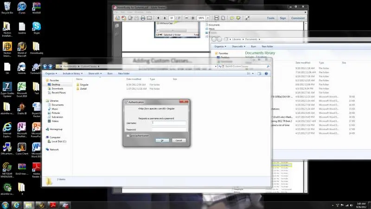This screenshot has width=371, height=209.
Task: Check the Save authentication checkbox
Action: 128,135
